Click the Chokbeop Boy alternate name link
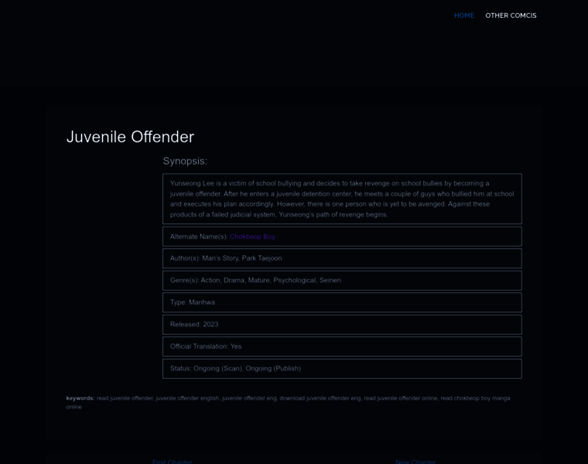This screenshot has height=464, width=588. point(252,237)
